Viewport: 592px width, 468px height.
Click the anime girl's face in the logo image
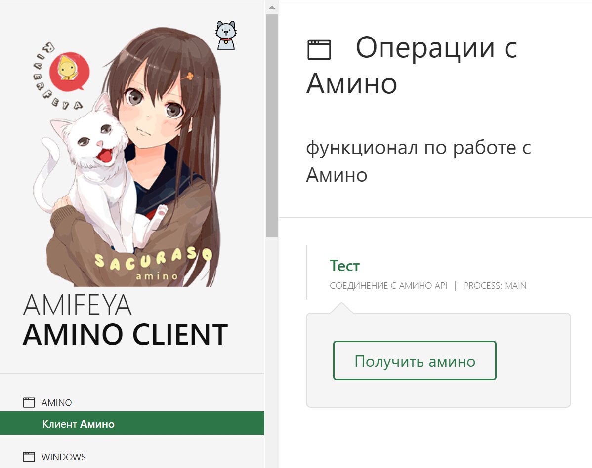tap(155, 110)
